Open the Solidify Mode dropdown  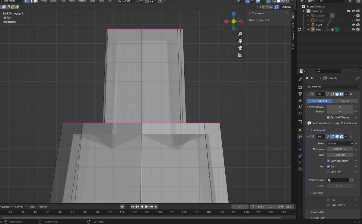[340, 144]
